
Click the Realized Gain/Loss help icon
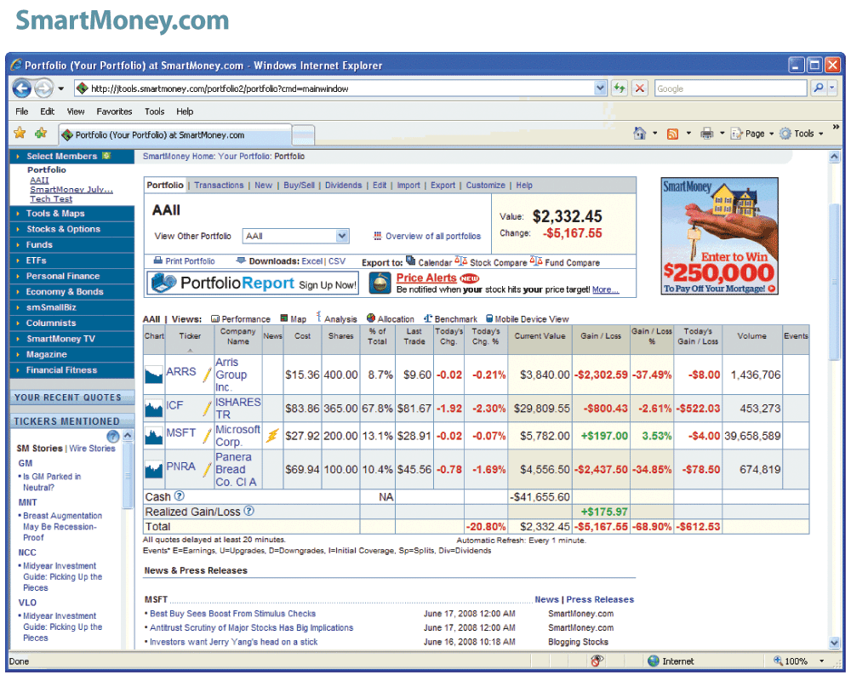tap(249, 511)
